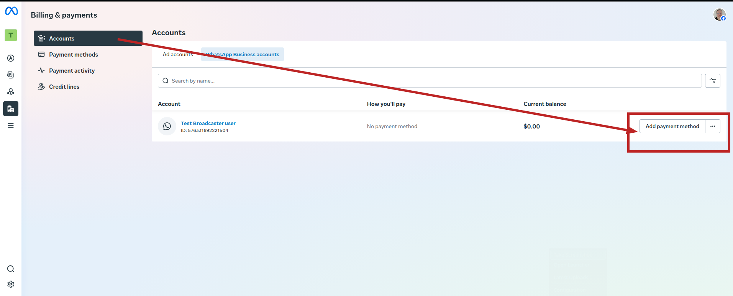Open the settings gear icon
Screen dimensions: 733x296
point(11,284)
